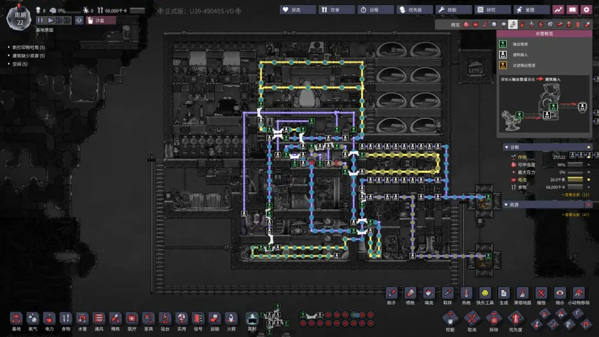Open the 氧气 oxygen build category
Viewport: 599px width, 337px height.
(33, 321)
